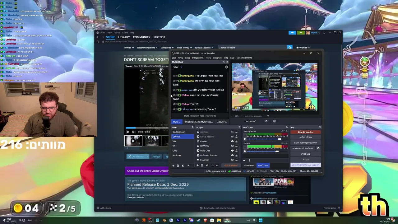Open Mic/Aux options menu

(245, 147)
